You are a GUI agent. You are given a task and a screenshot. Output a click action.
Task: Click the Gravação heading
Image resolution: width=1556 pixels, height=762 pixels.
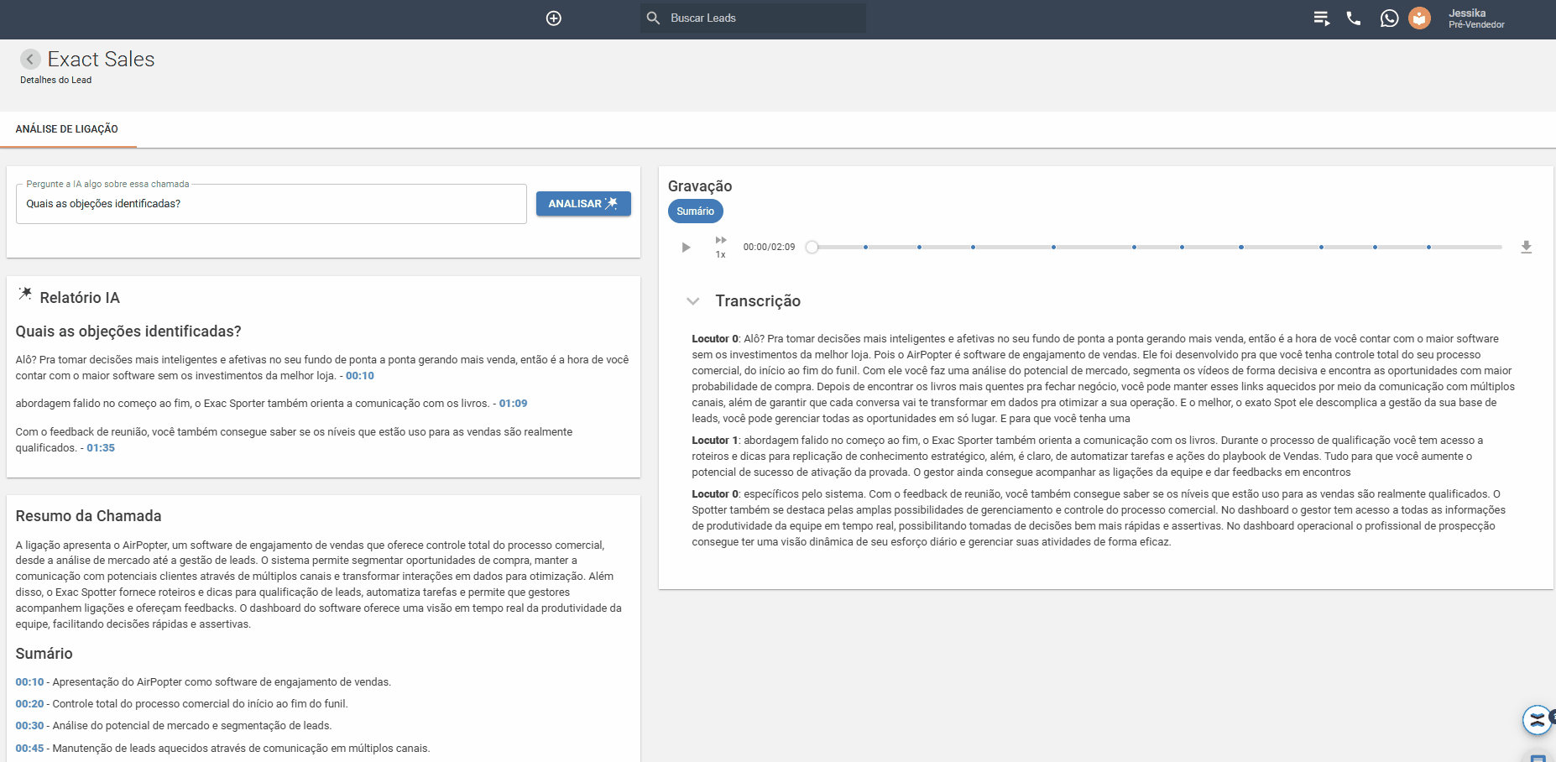pyautogui.click(x=700, y=186)
